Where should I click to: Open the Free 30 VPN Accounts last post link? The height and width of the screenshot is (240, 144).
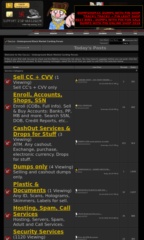click(88, 237)
